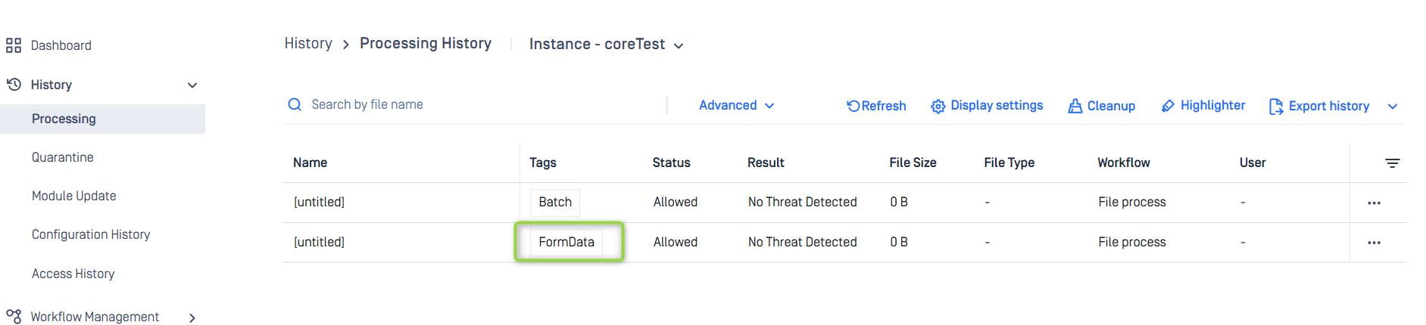Click the Cleanup broom icon
This screenshot has width=1426, height=325.
tap(1075, 107)
